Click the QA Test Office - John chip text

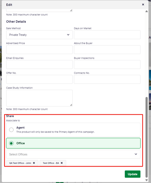pos(20,163)
